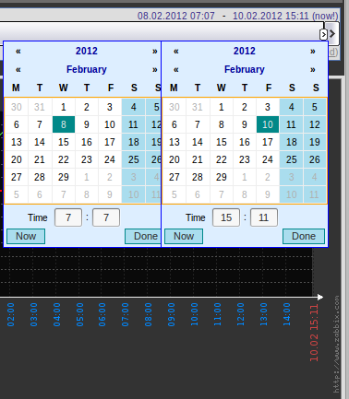The width and height of the screenshot is (349, 399).
Task: Select highlighted day 10 in right calendar
Action: (268, 124)
